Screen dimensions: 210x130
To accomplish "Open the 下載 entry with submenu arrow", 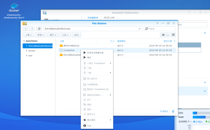I will point(97,73).
